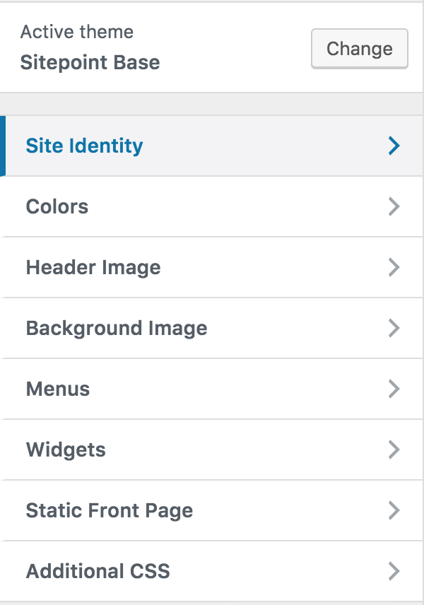Expand Background Image via its chevron
Viewport: 424px width, 605px height.
click(394, 329)
